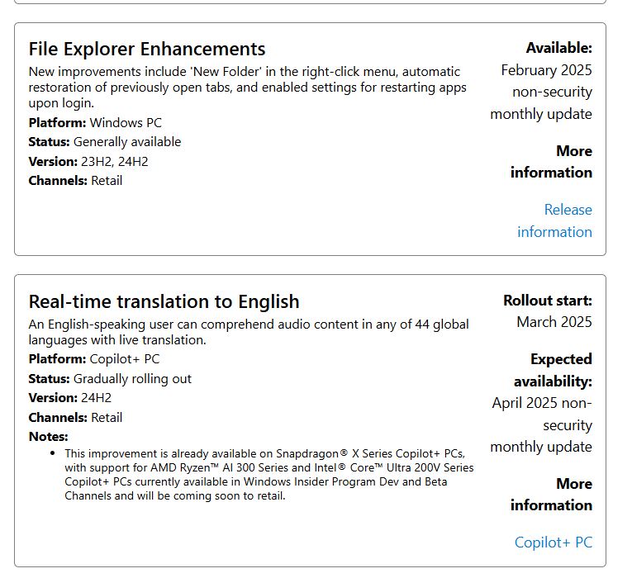Select the 'February 2025' availability text
This screenshot has height=578, width=632.
546,70
